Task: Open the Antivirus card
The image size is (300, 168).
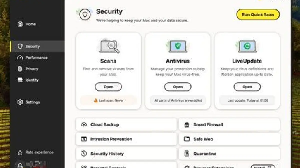Action: pyautogui.click(x=178, y=87)
